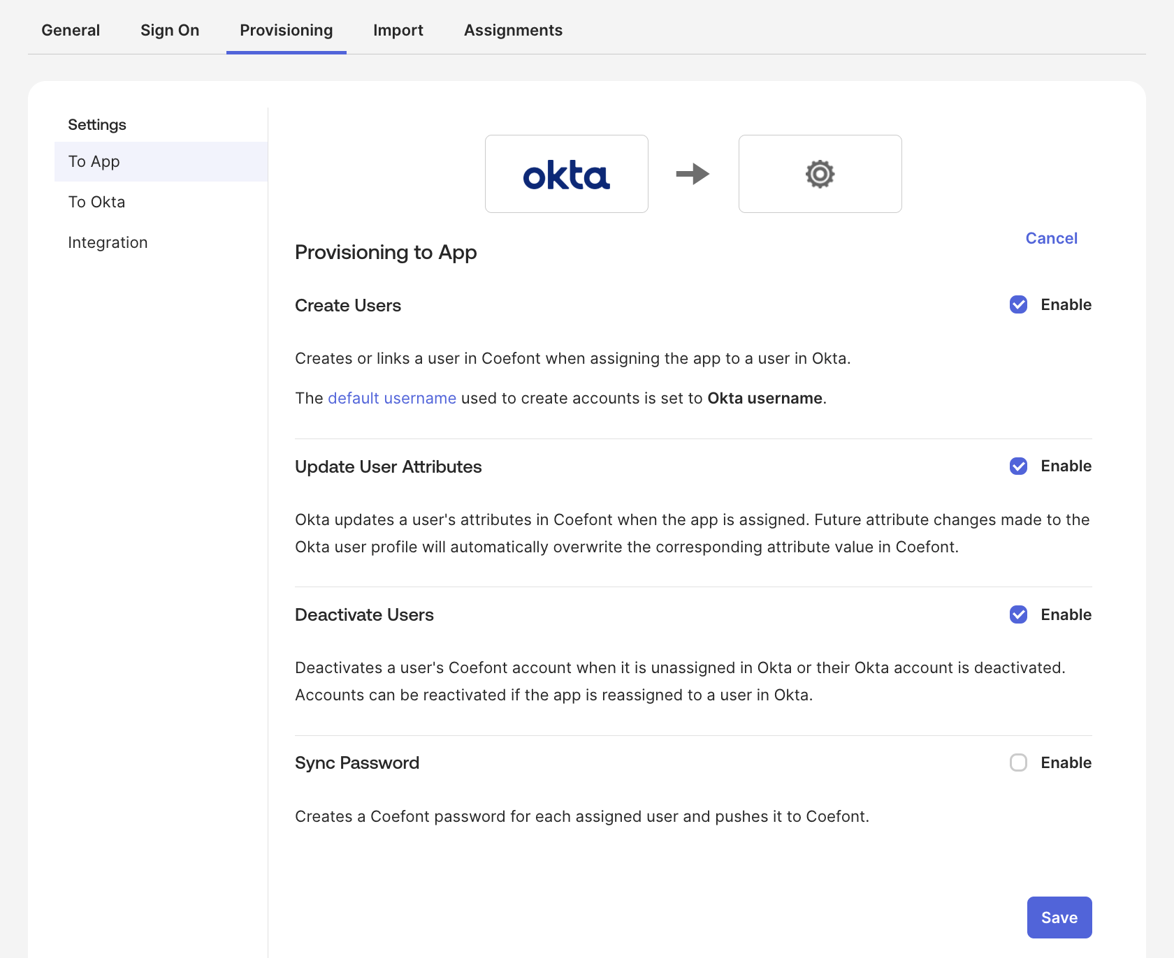Image resolution: width=1174 pixels, height=958 pixels.
Task: Click the Okta logo box
Action: coord(567,174)
